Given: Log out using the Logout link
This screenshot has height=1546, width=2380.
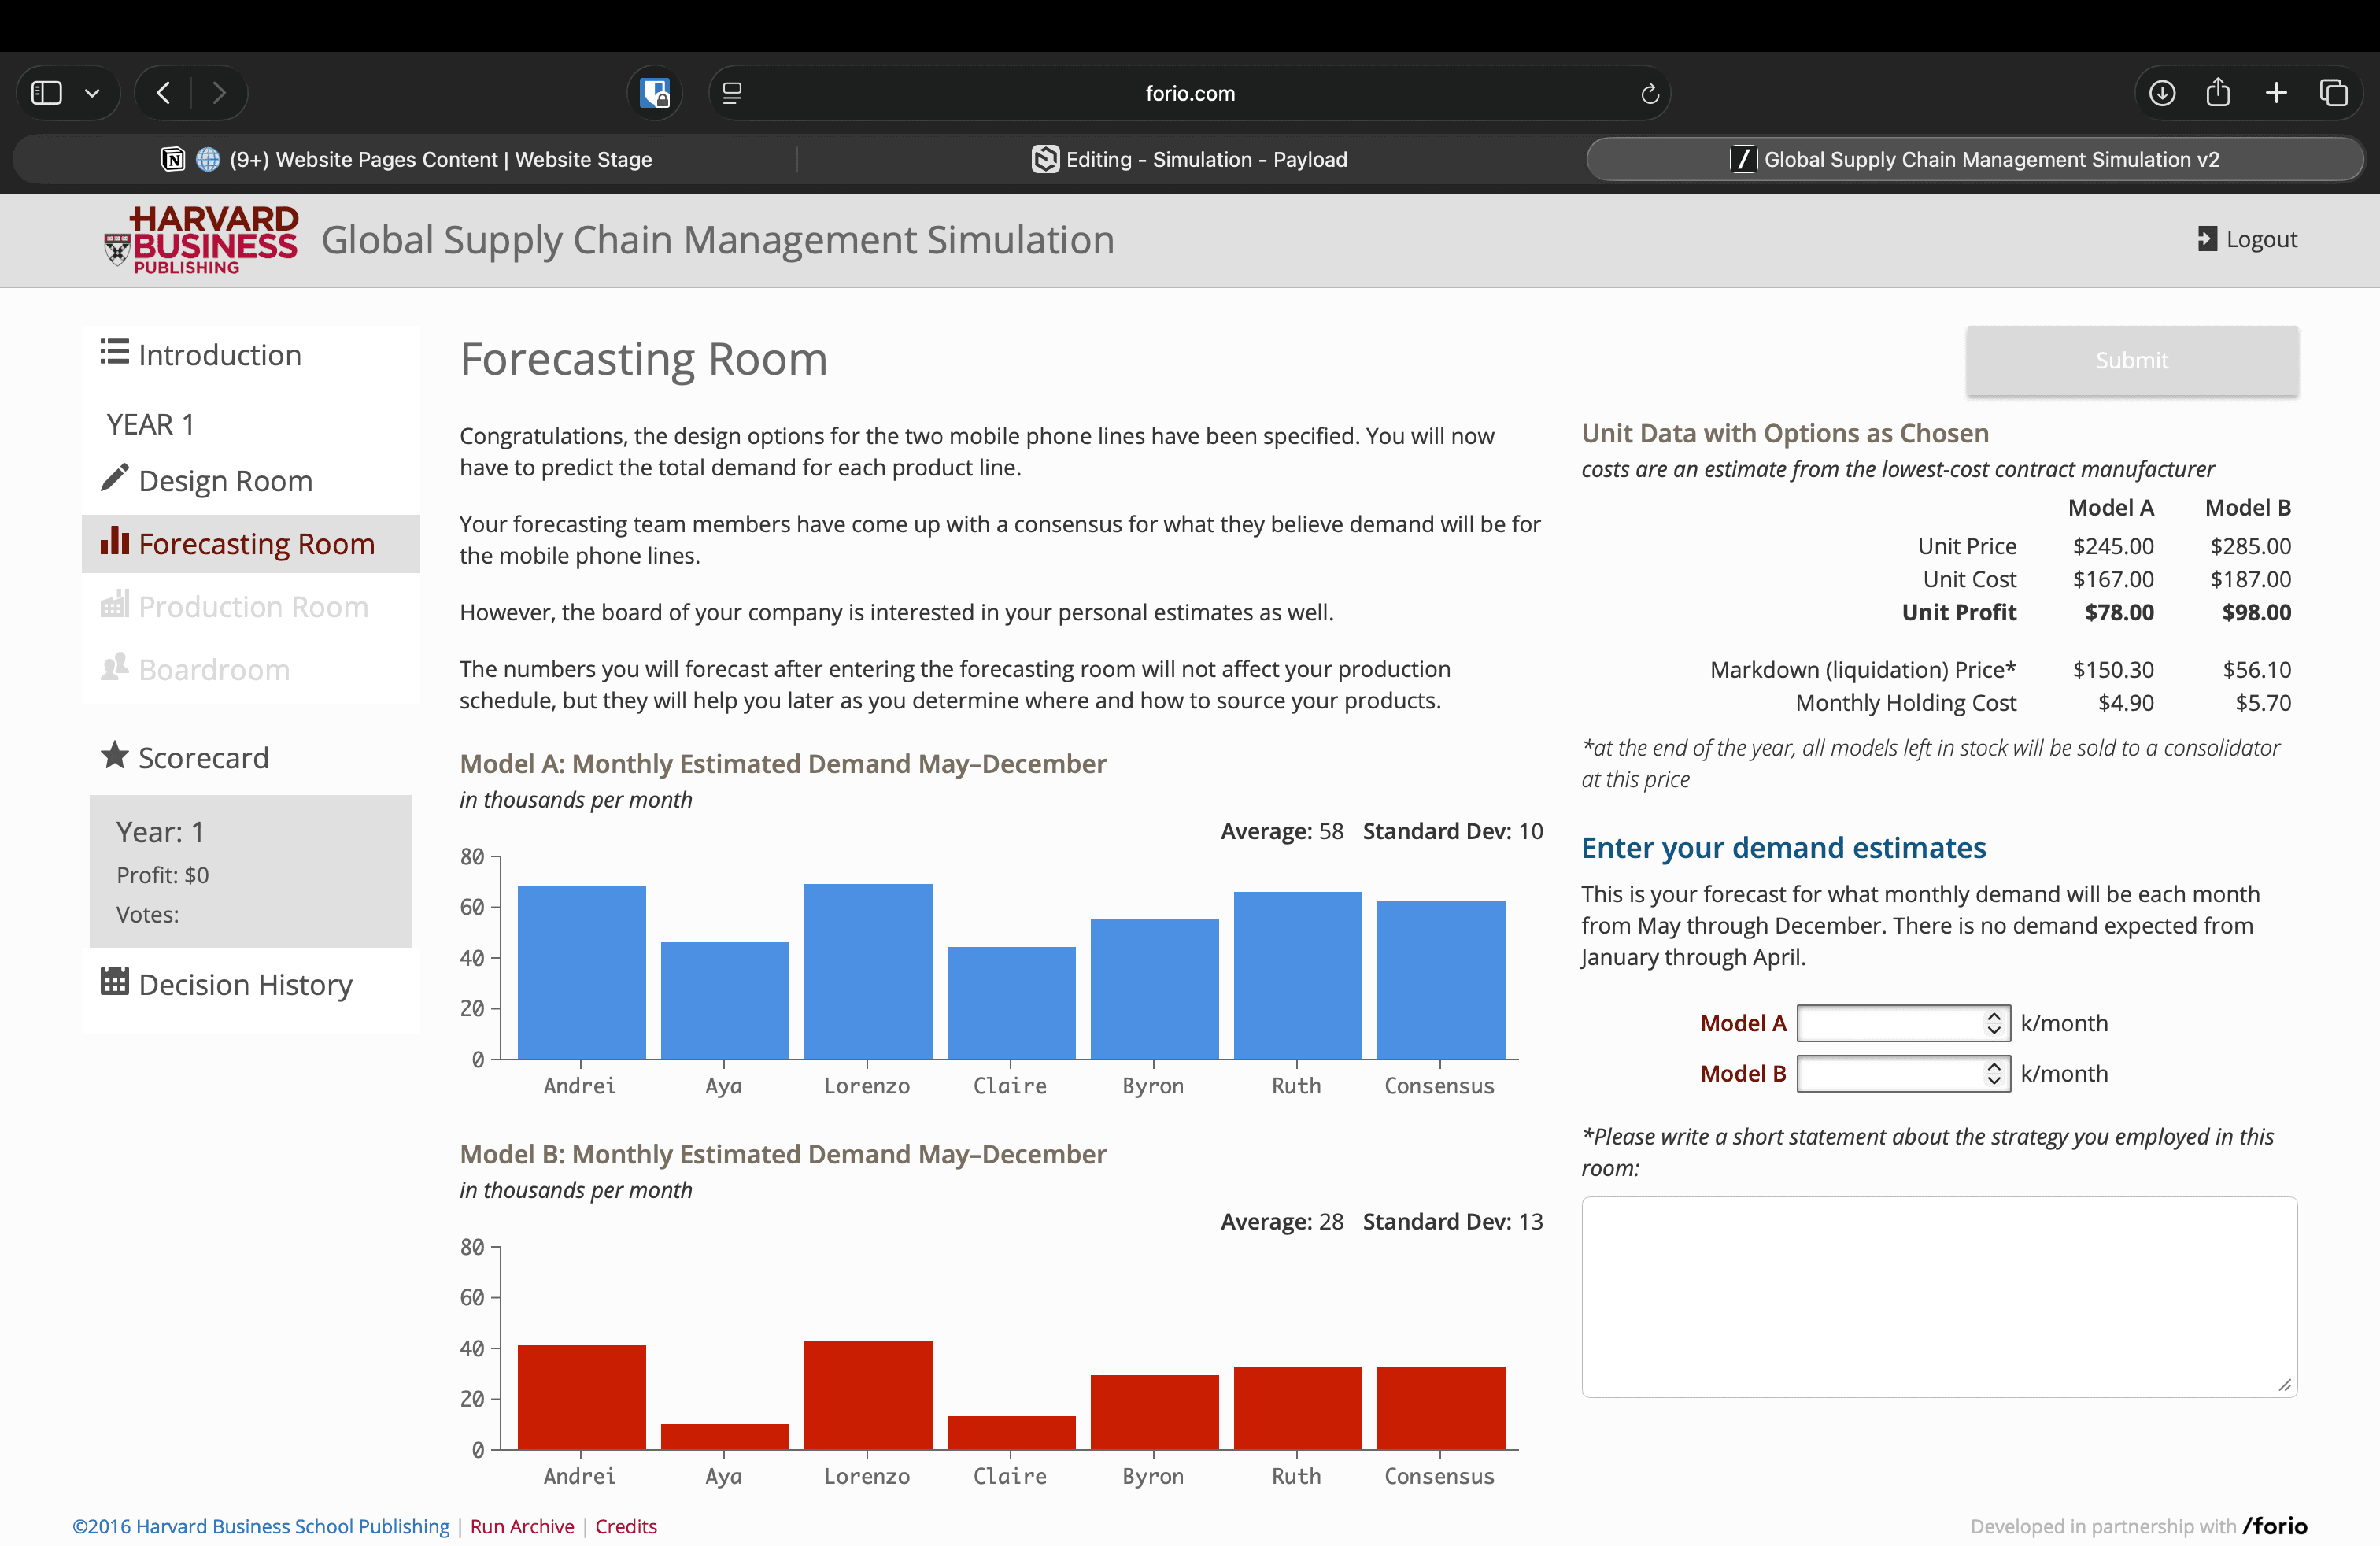Looking at the screenshot, I should 2247,239.
